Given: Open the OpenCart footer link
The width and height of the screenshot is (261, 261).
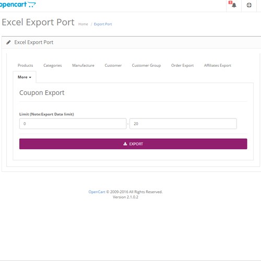Looking at the screenshot, I should pos(97,192).
